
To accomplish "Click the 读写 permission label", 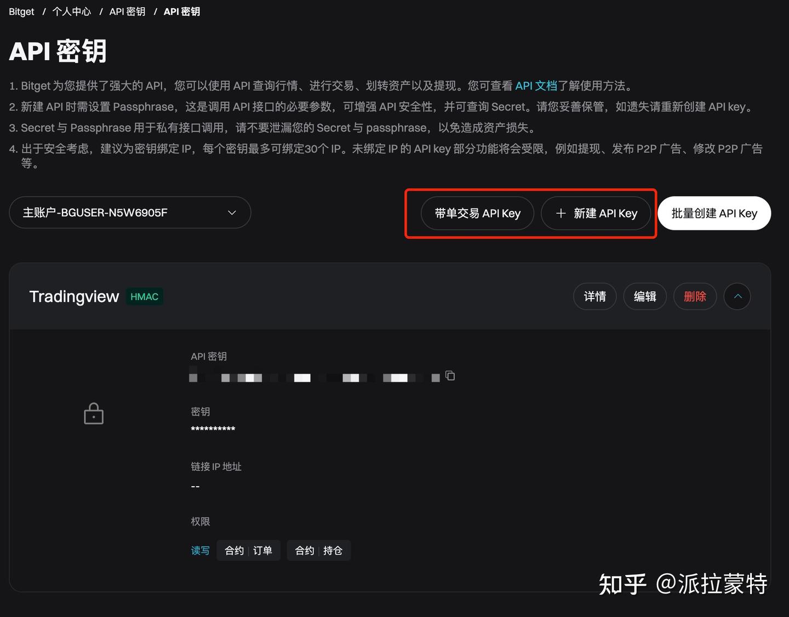I will click(200, 550).
